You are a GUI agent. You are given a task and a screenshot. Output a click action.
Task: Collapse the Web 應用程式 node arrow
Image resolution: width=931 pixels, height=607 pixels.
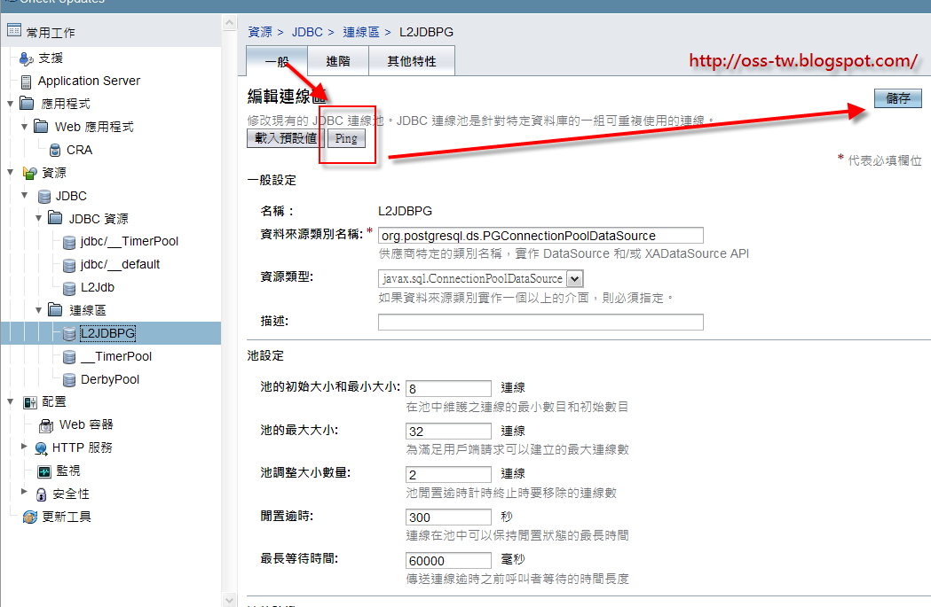(x=24, y=126)
